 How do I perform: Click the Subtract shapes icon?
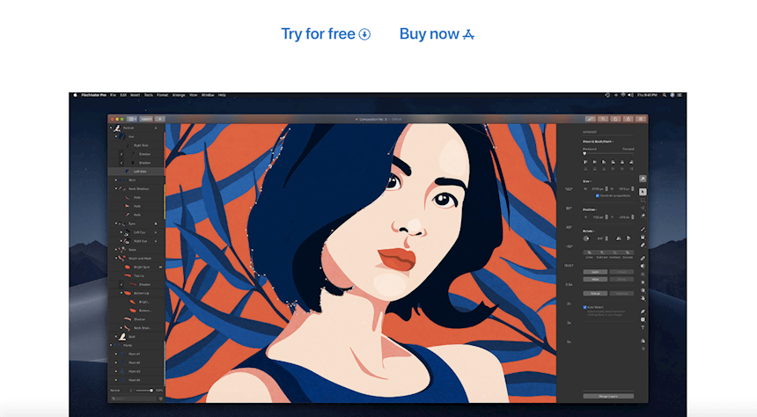pyautogui.click(x=602, y=252)
